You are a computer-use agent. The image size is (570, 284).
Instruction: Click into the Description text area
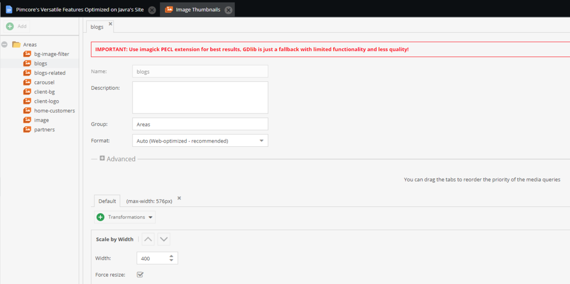tap(201, 98)
